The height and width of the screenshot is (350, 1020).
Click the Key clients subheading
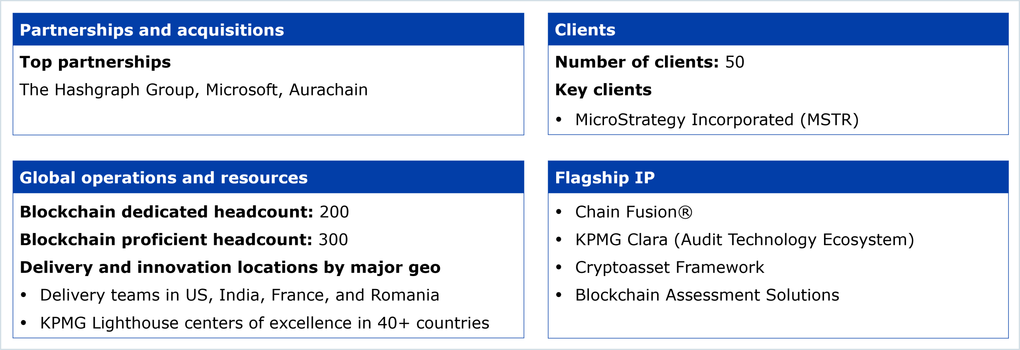[x=603, y=90]
